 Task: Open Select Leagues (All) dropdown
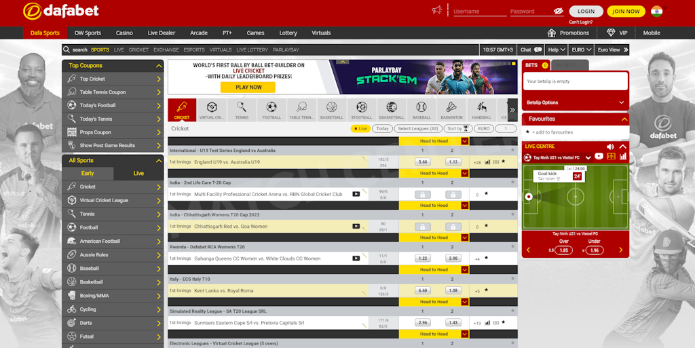pos(418,128)
